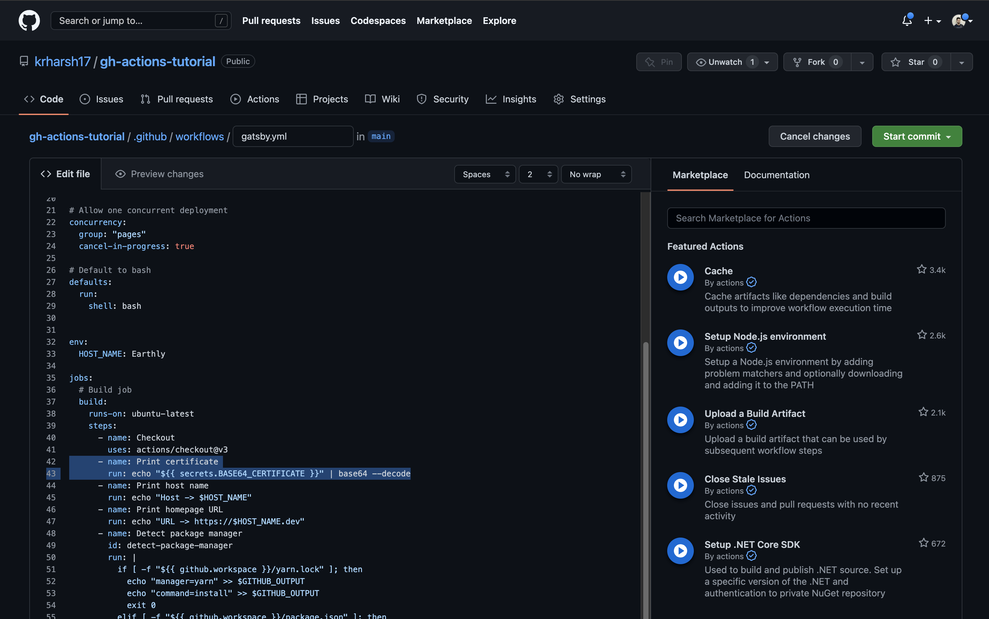
Task: Click the Cache action play icon
Action: tap(680, 277)
